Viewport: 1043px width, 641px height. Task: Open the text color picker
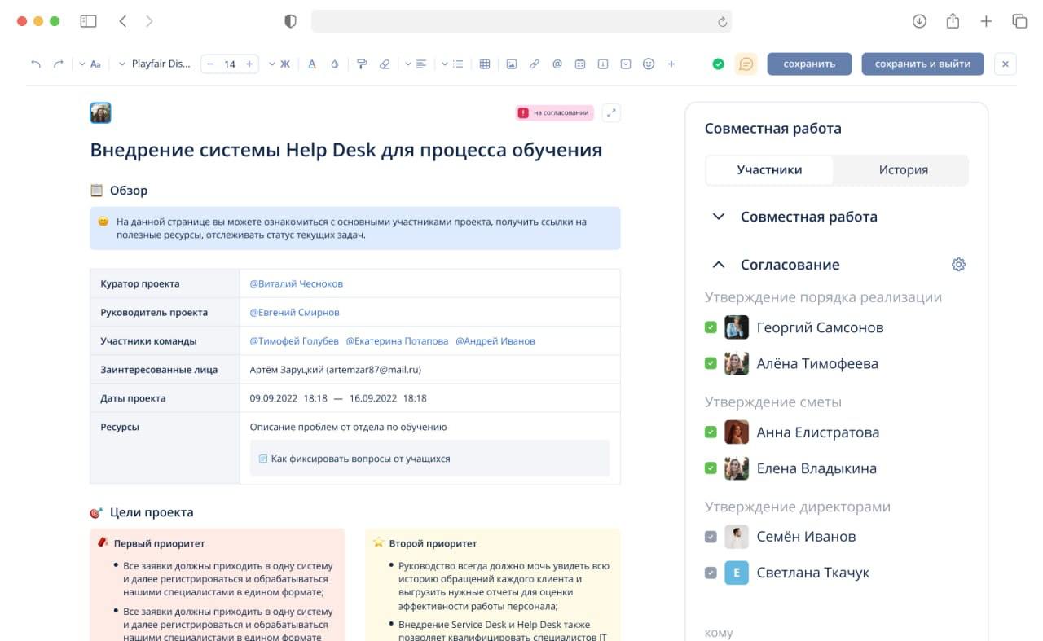click(312, 64)
